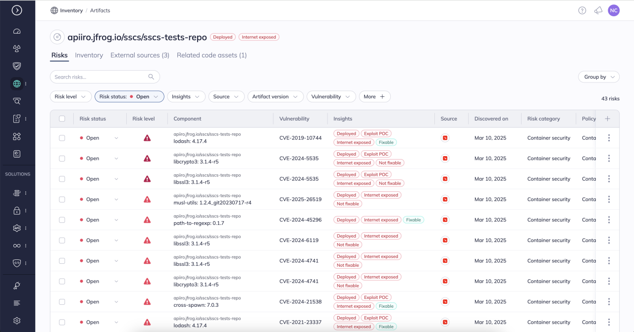This screenshot has height=332, width=634.
Task: Toggle the select-all checkbox in table header
Action: (62, 119)
